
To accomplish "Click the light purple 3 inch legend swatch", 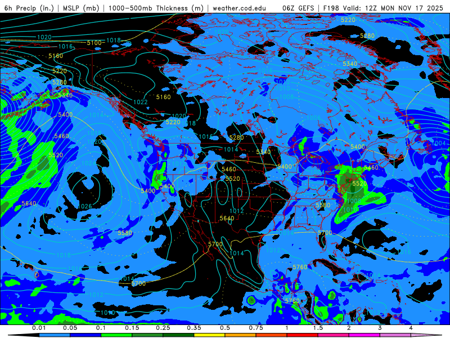I will [x=395, y=335].
